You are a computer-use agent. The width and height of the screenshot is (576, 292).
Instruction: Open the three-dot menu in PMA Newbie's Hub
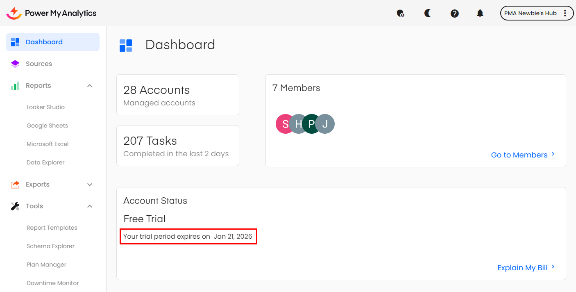coord(565,13)
